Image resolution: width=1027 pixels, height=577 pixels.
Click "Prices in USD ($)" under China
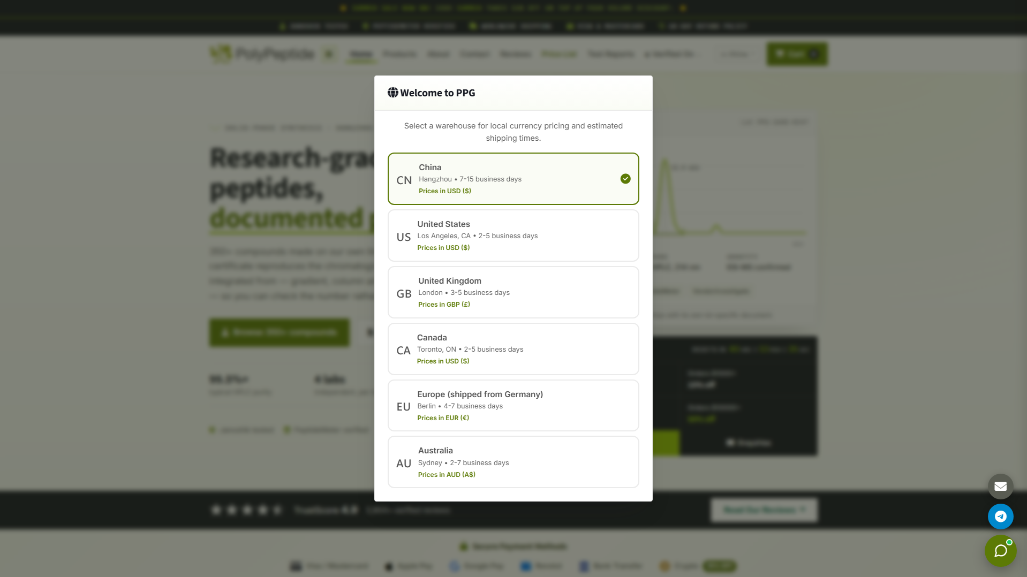pyautogui.click(x=445, y=191)
